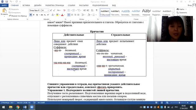The image size is (196, 110).
Task: Justify the text alignment
Action: [78, 15]
